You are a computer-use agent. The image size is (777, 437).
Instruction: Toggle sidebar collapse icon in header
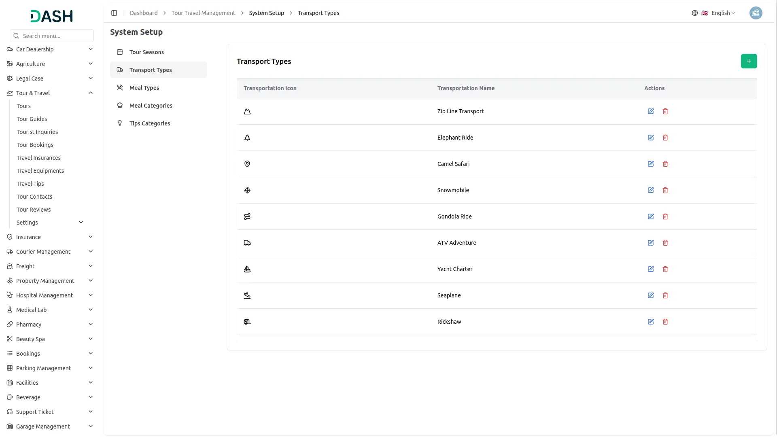pyautogui.click(x=114, y=13)
